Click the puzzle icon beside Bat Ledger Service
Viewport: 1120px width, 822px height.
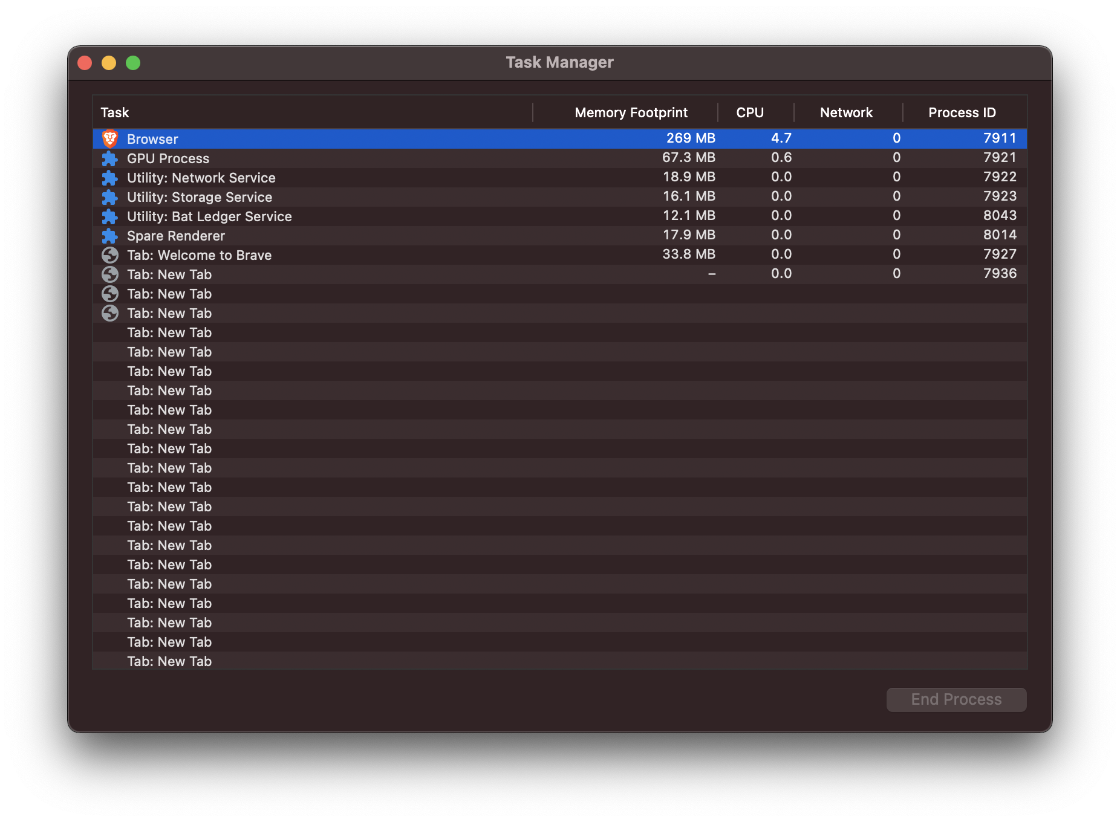110,216
